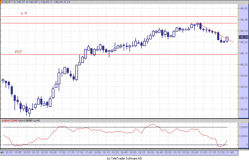Click the 15:30 time axis label
This screenshot has height=160, width=249.
[x=9, y=153]
